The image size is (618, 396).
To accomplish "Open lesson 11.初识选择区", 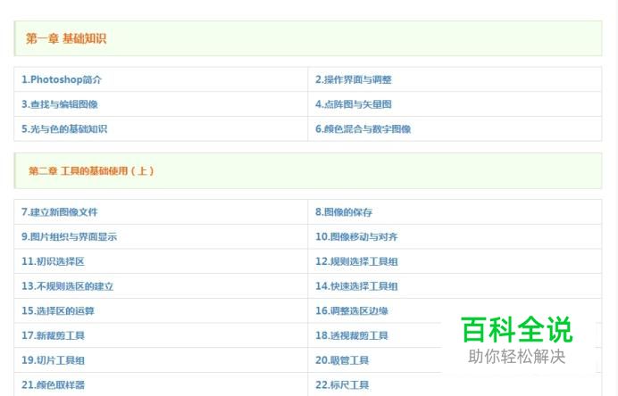I will pos(53,261).
